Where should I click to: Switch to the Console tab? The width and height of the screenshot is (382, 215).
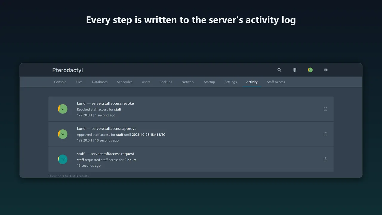pyautogui.click(x=60, y=82)
